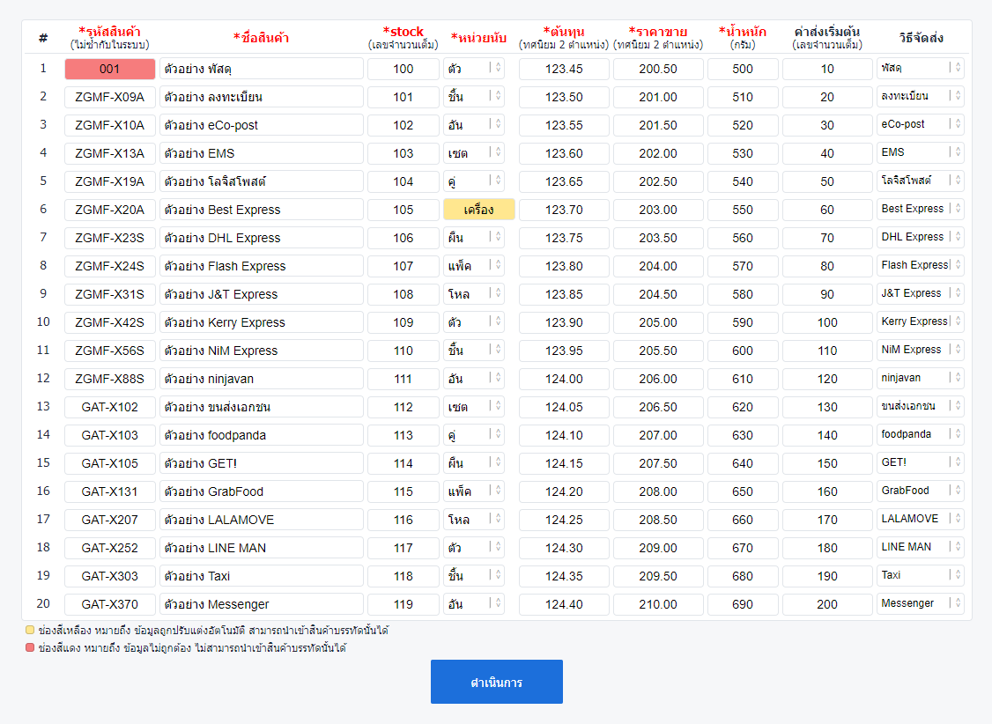Viewport: 992px width, 724px height.
Task: Open shipping dropdown showing Kerry Express
Action: point(920,321)
